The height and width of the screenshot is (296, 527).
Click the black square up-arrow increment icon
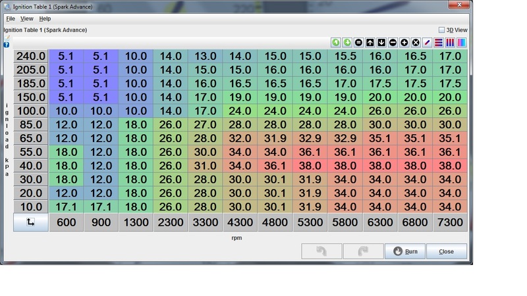click(370, 43)
